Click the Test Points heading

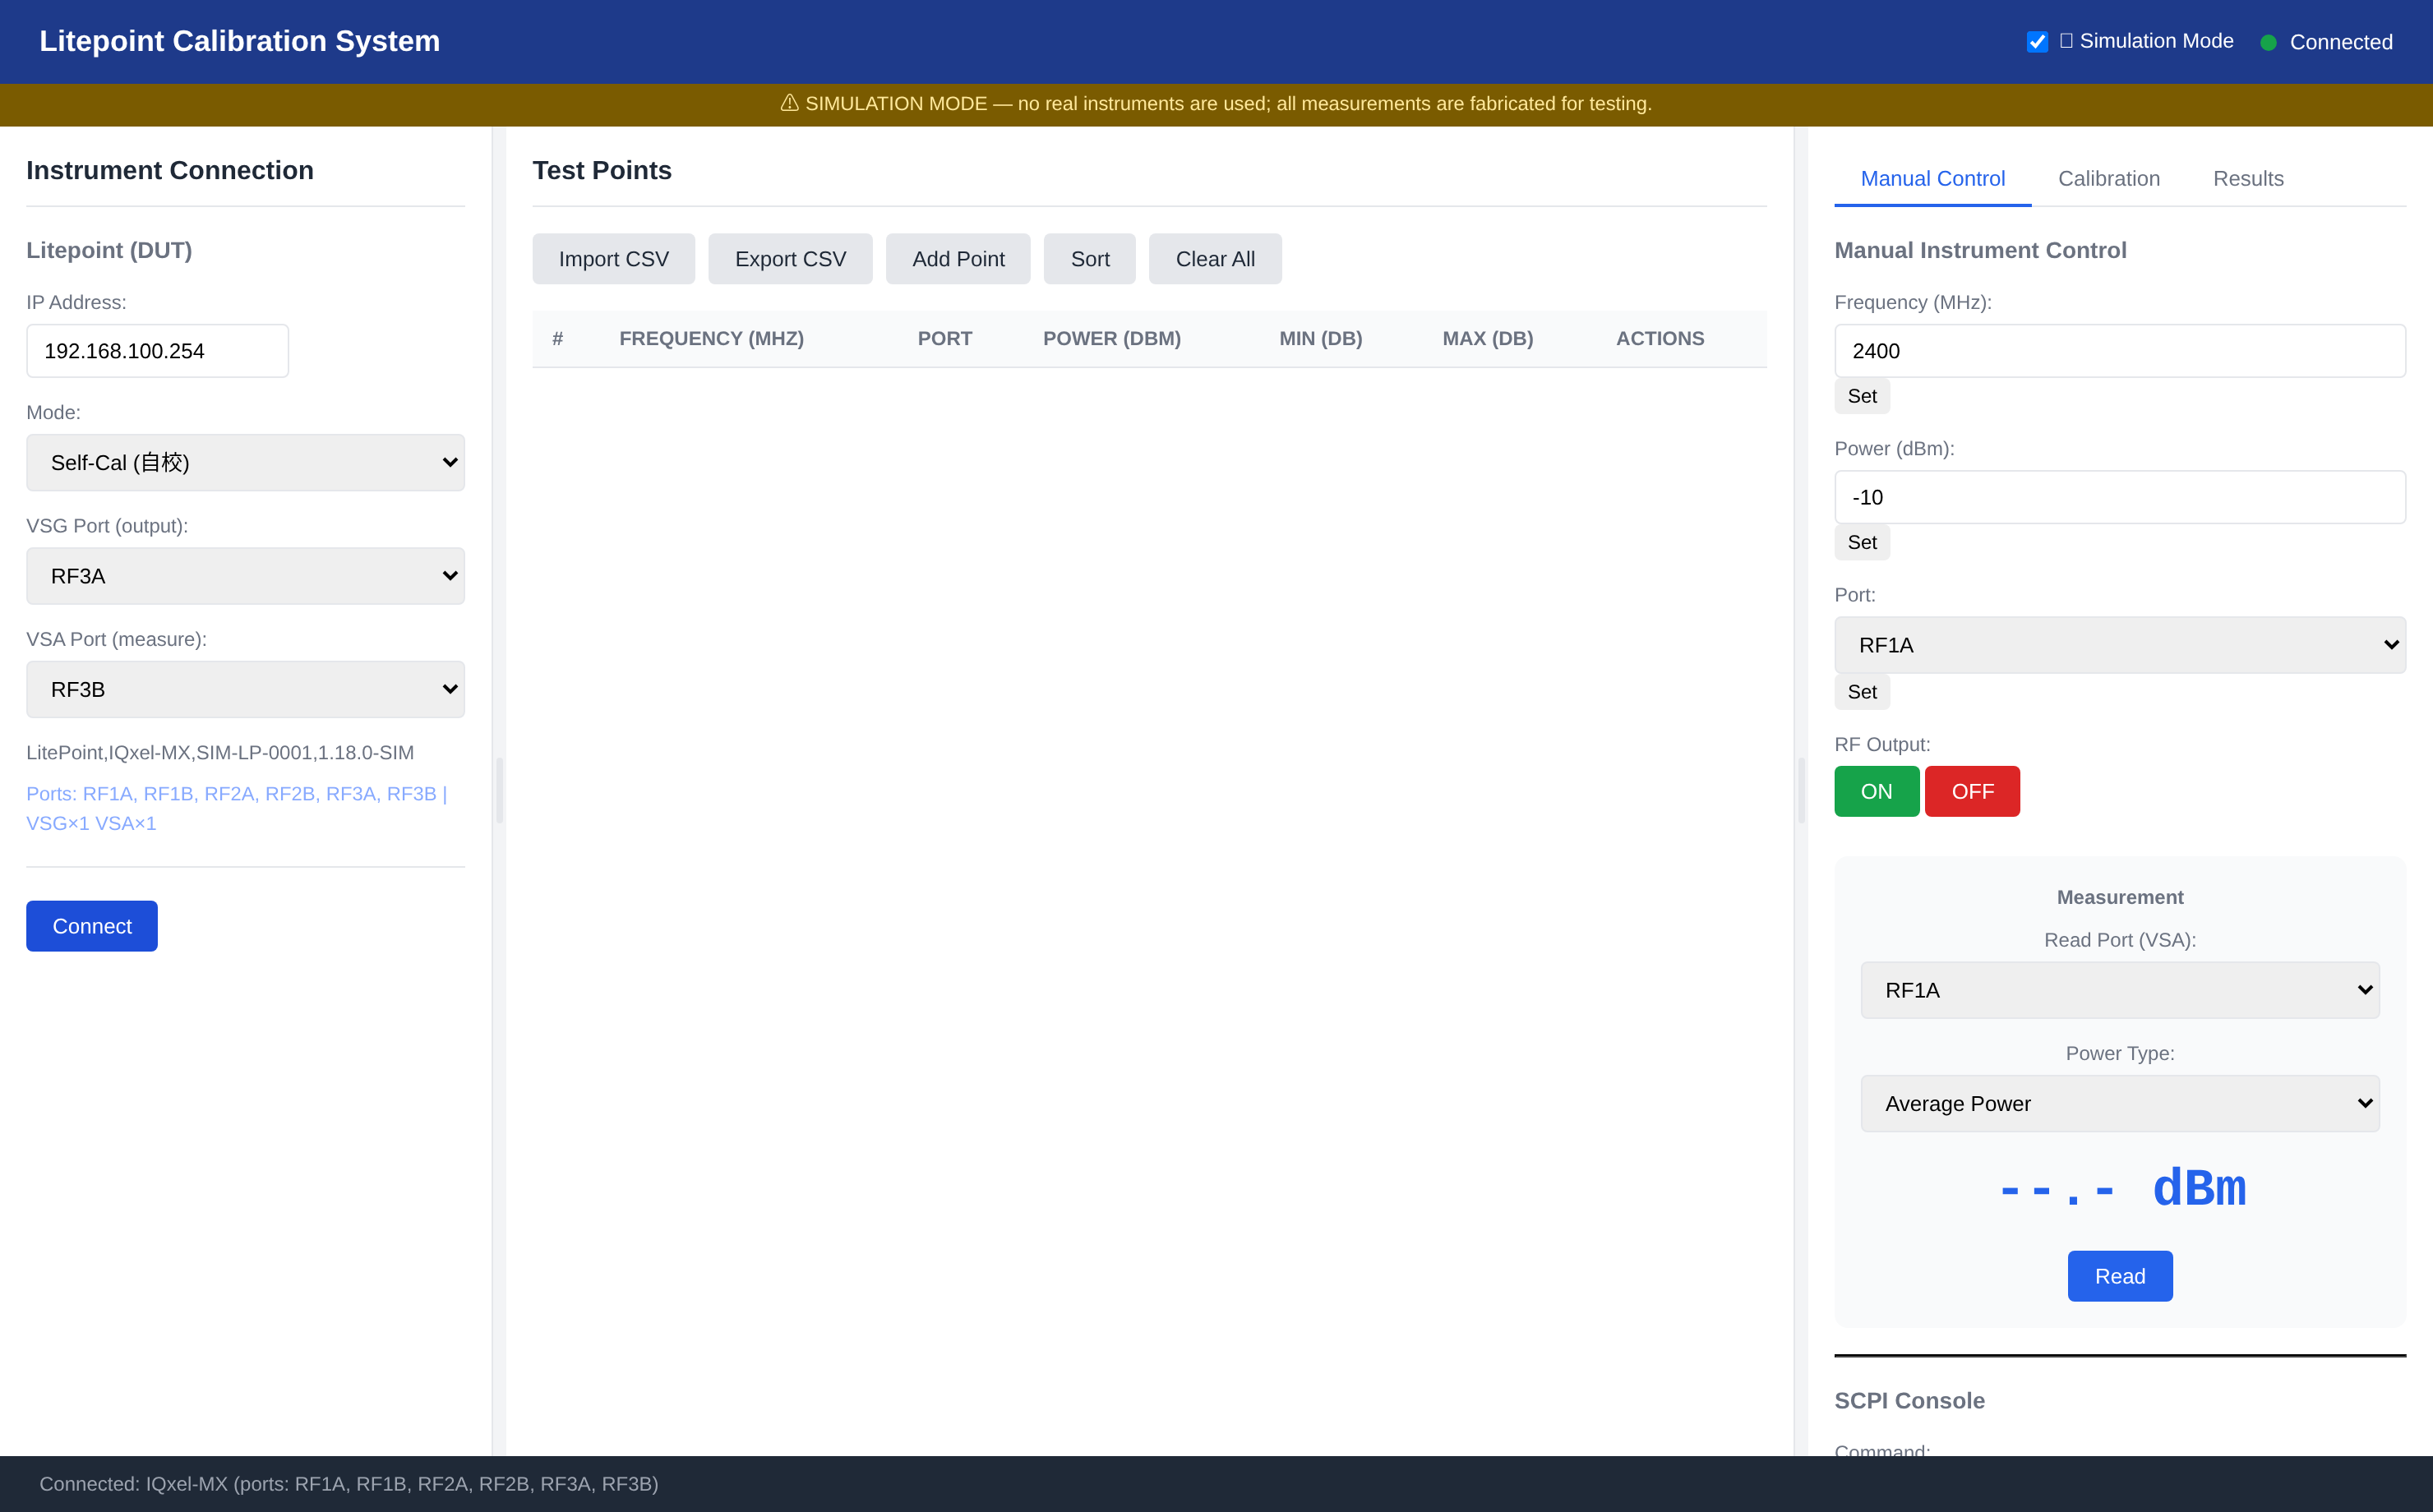point(602,170)
